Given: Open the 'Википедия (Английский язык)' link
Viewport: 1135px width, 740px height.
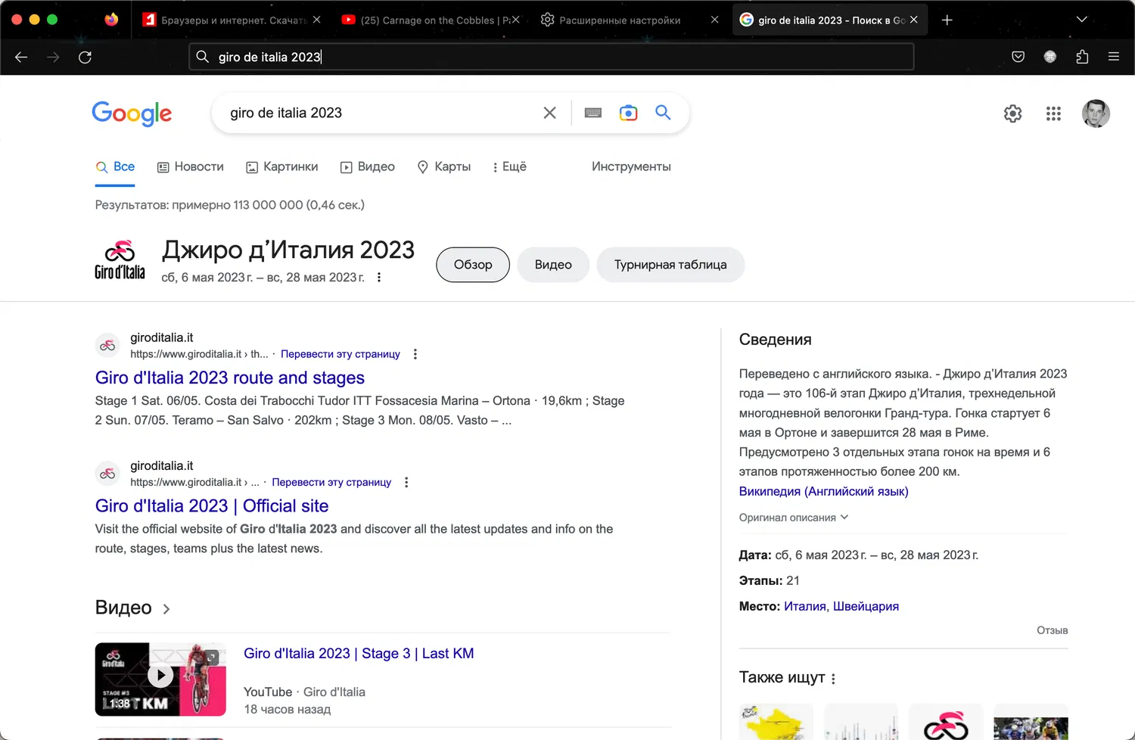Looking at the screenshot, I should pos(824,492).
